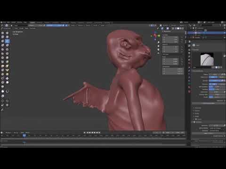Click the outliner search field

(206, 25)
